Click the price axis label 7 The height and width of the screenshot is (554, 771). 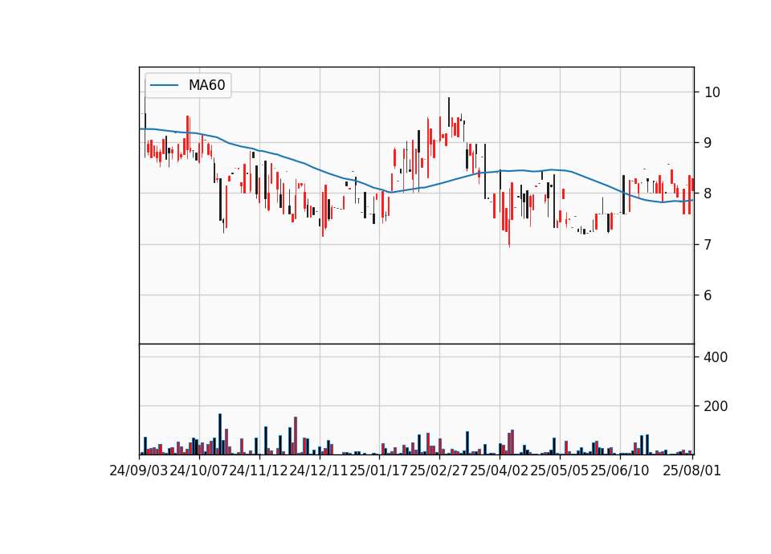708,244
